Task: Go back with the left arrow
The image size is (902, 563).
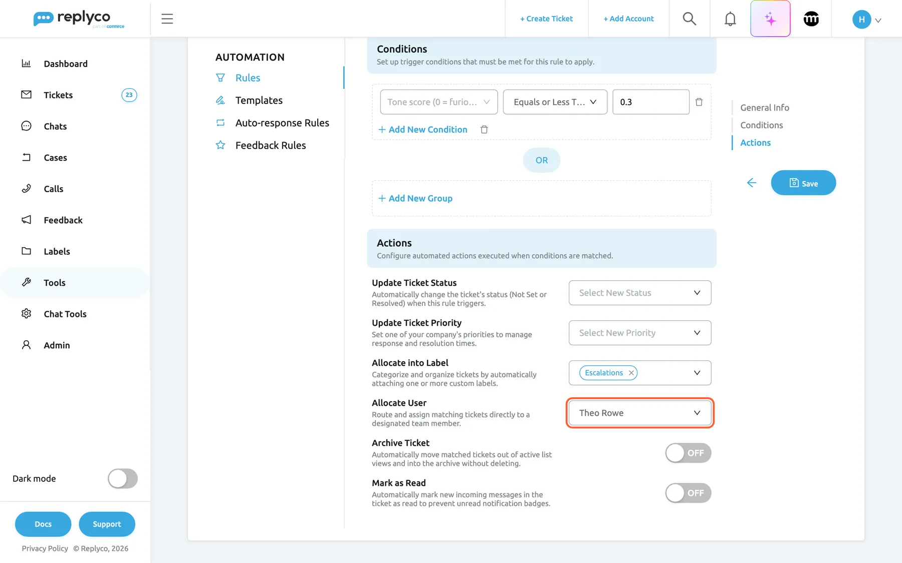Action: click(751, 183)
